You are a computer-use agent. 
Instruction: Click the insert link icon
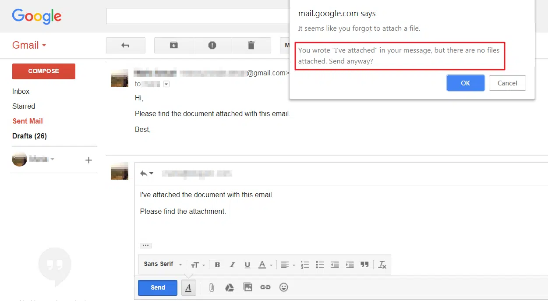tap(265, 288)
